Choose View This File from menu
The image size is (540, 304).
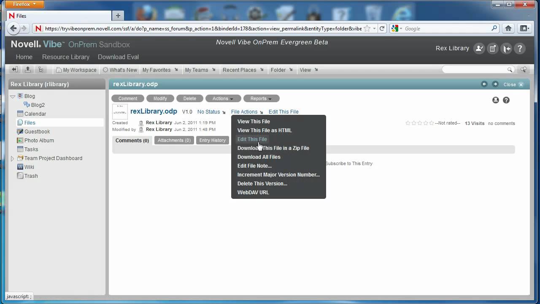click(x=254, y=121)
